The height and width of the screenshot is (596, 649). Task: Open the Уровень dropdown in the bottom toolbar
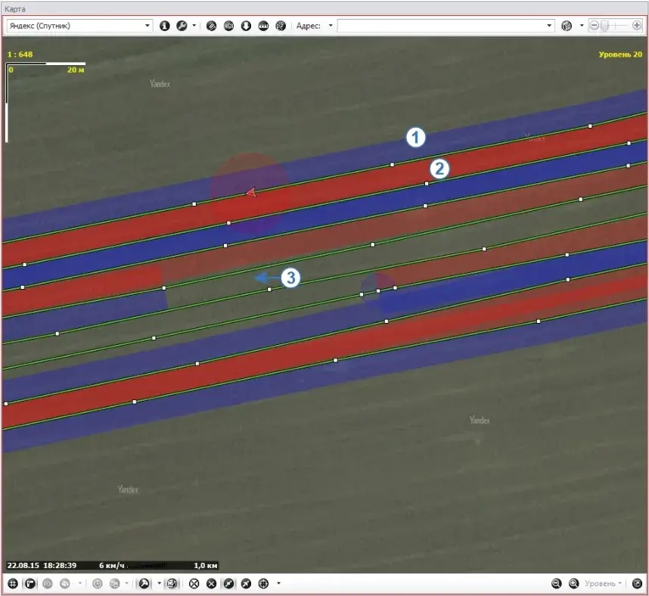point(603,584)
